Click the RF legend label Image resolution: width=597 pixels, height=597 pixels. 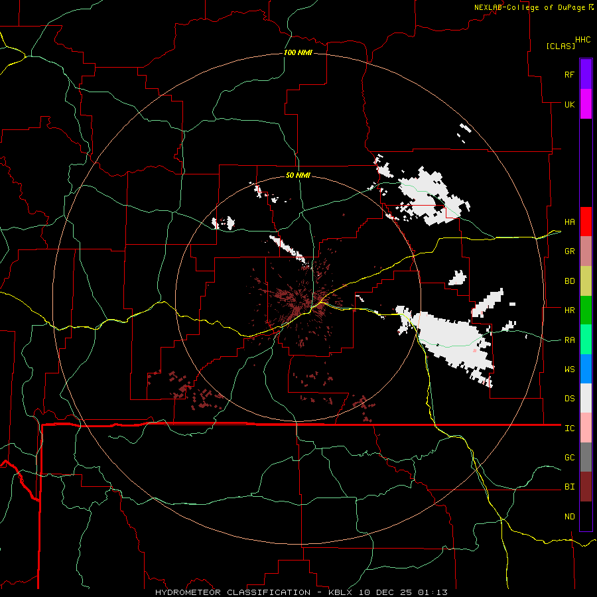click(569, 74)
